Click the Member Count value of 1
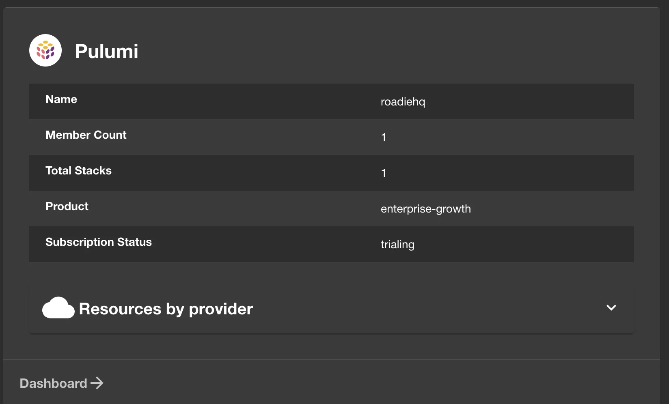 384,138
